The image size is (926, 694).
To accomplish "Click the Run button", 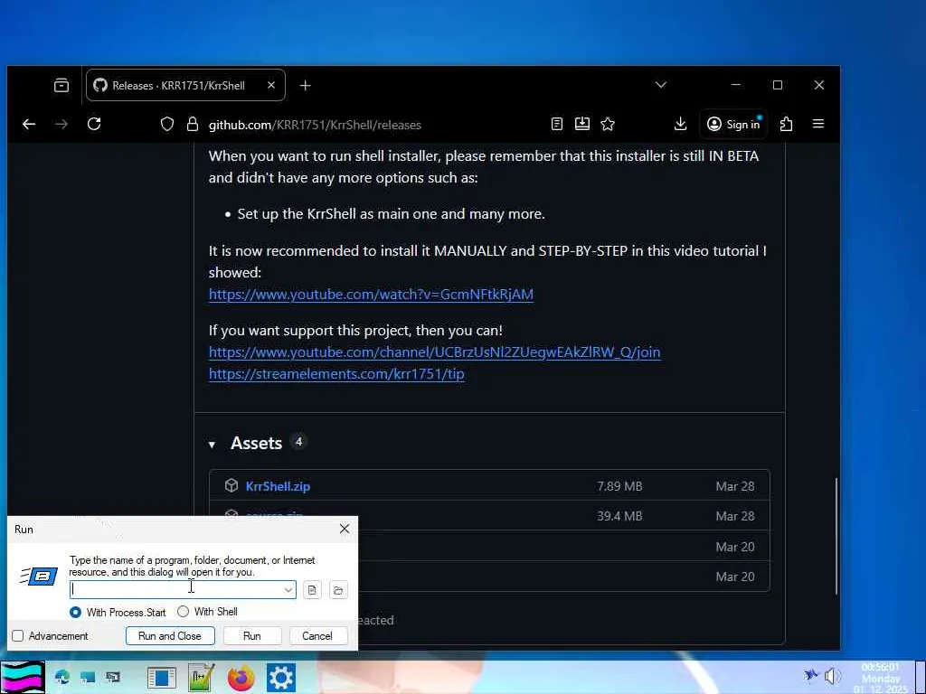I will pos(252,635).
